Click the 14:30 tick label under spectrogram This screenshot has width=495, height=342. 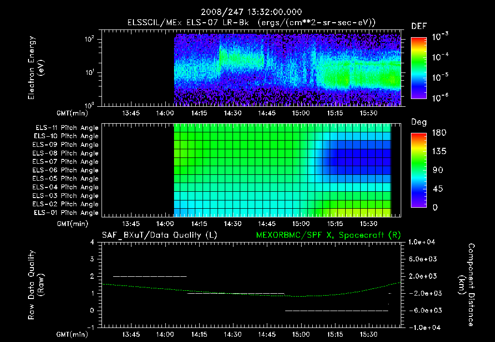point(233,113)
